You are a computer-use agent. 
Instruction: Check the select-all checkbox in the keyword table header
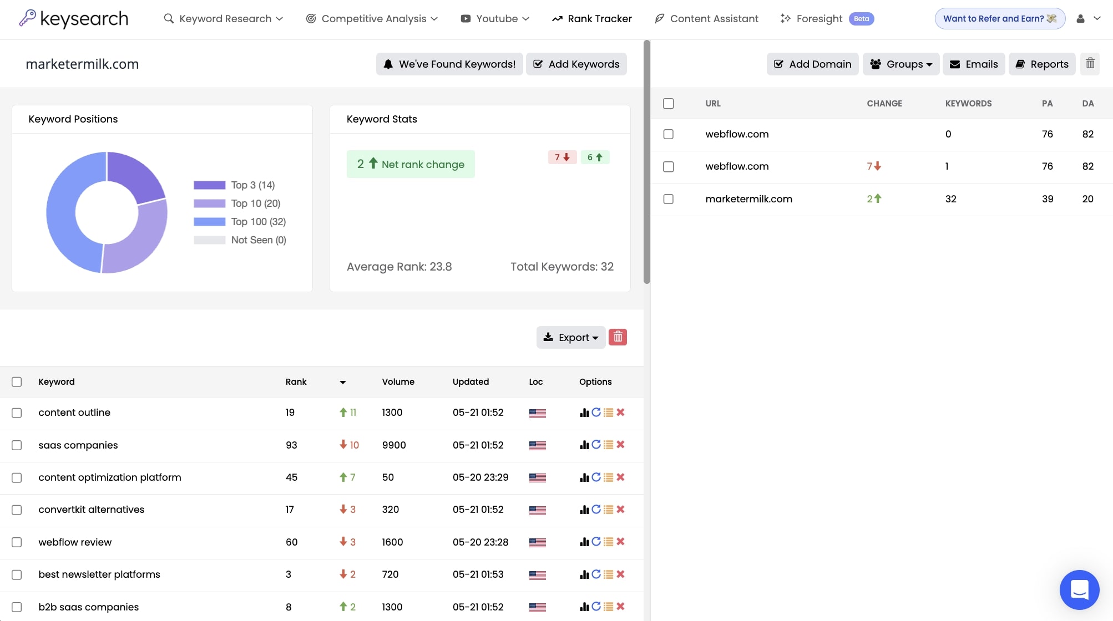pyautogui.click(x=17, y=381)
